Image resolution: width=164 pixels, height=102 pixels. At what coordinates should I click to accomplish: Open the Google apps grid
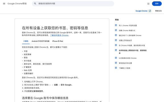tap(148, 4)
